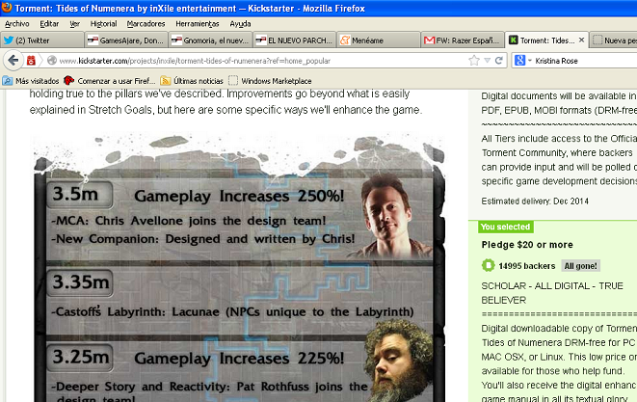This screenshot has width=637, height=402.
Task: Open the Archivo menu
Action: pyautogui.click(x=17, y=24)
